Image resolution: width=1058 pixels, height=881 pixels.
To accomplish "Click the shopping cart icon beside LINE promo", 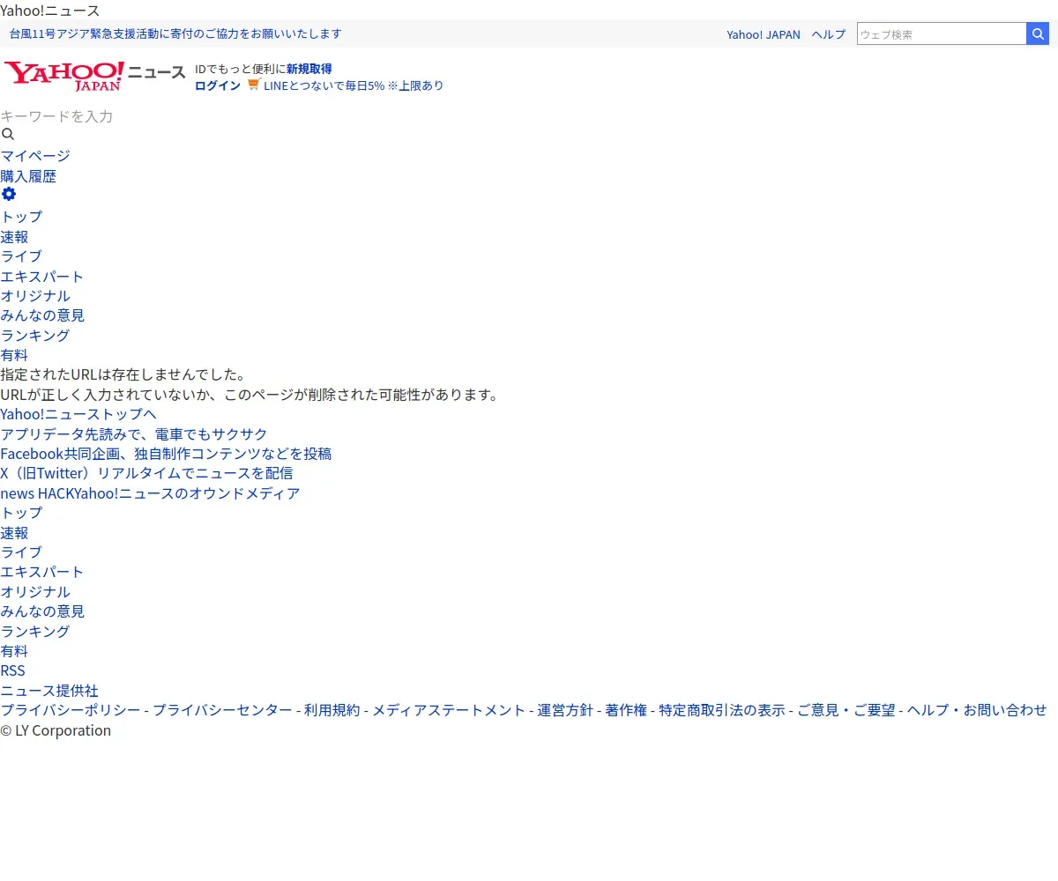I will tap(254, 85).
